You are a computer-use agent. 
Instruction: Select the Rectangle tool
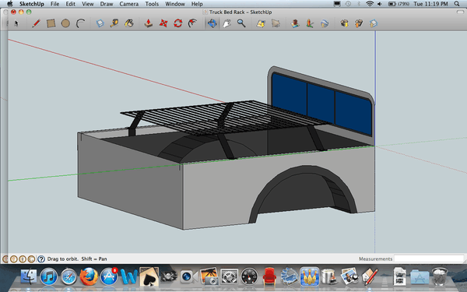click(x=51, y=23)
